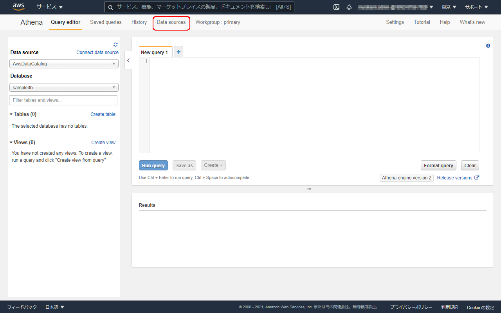Screen dimensions: 501x313
Task: Click the AWS logo home icon
Action: [19, 7]
